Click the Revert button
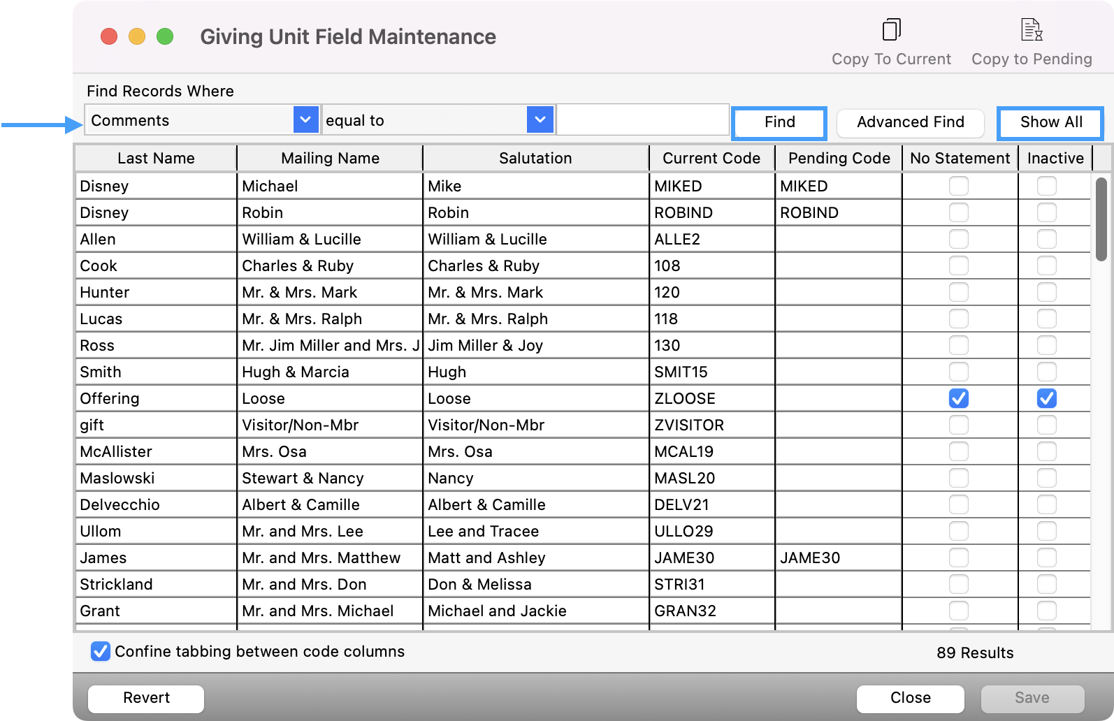Image resolution: width=1114 pixels, height=721 pixels. pyautogui.click(x=146, y=698)
